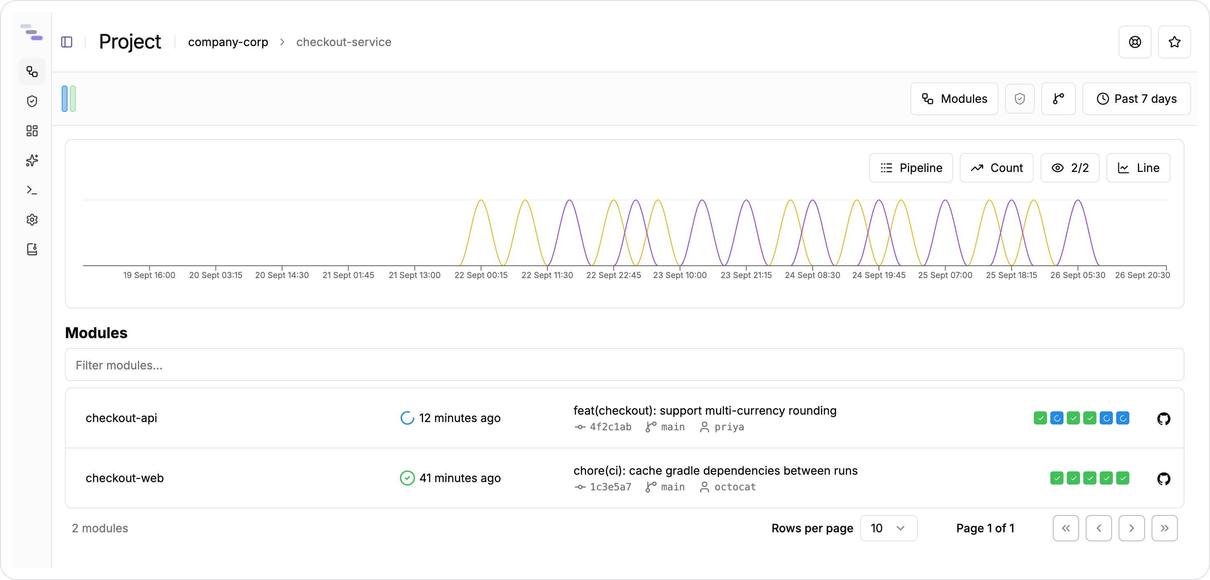Click the green status bar indicator
The height and width of the screenshot is (580, 1210).
click(x=73, y=99)
